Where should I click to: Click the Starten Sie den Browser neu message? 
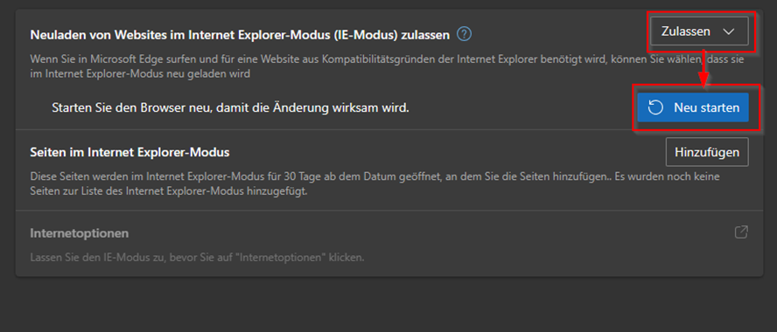pyautogui.click(x=230, y=107)
